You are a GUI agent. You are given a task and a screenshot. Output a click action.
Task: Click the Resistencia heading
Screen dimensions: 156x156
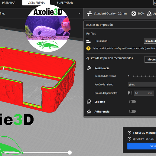[x=102, y=68]
